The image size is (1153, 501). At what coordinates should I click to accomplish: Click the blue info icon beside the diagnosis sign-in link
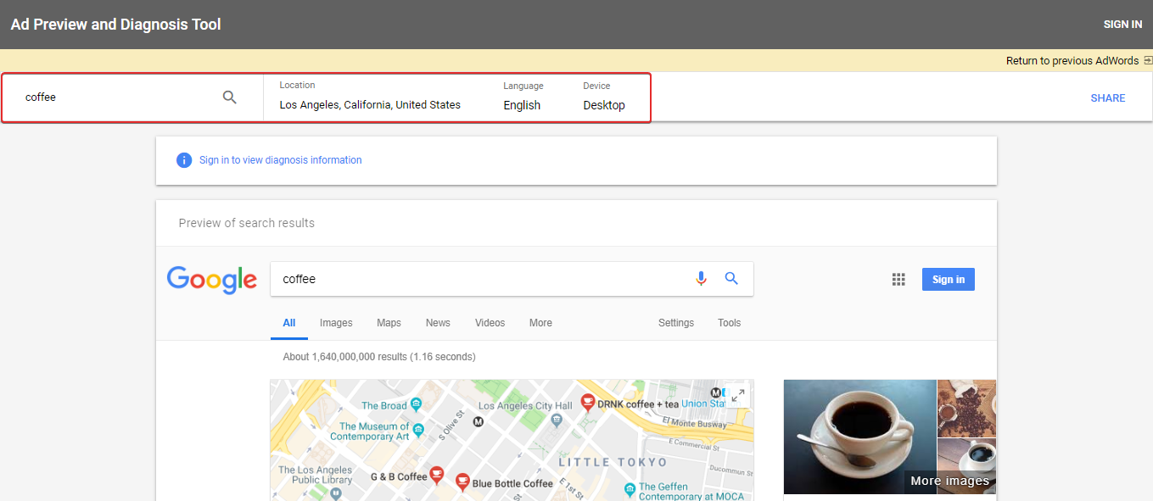[184, 160]
